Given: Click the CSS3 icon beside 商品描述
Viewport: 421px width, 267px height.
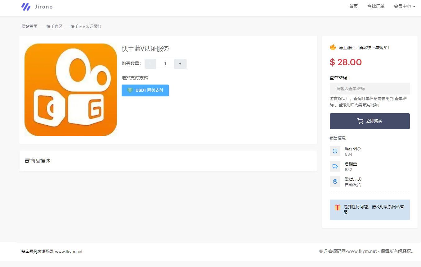Looking at the screenshot, I should [27, 161].
